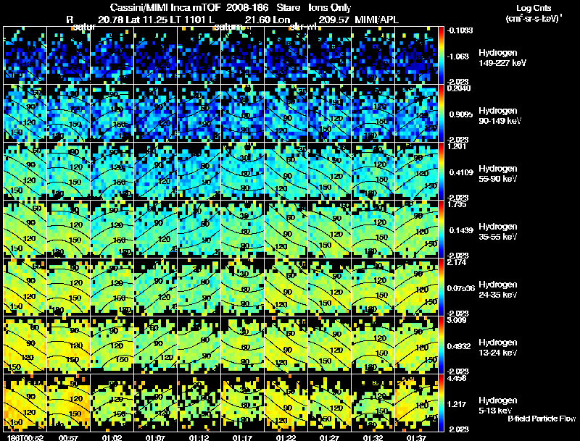Open the 149-227 keV panel at 00:52
The image size is (580, 441).
click(x=25, y=55)
